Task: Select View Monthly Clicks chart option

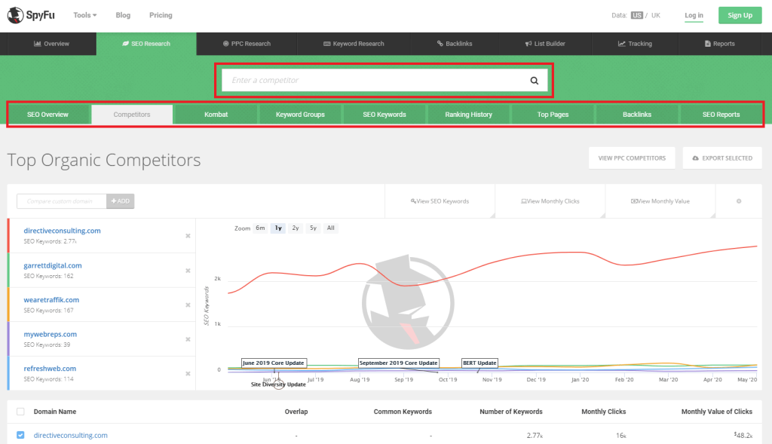Action: coord(550,201)
